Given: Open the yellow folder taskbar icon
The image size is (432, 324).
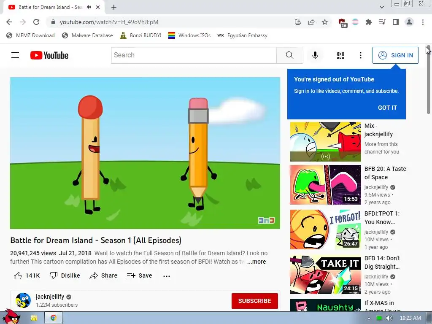Looking at the screenshot, I should 34,318.
